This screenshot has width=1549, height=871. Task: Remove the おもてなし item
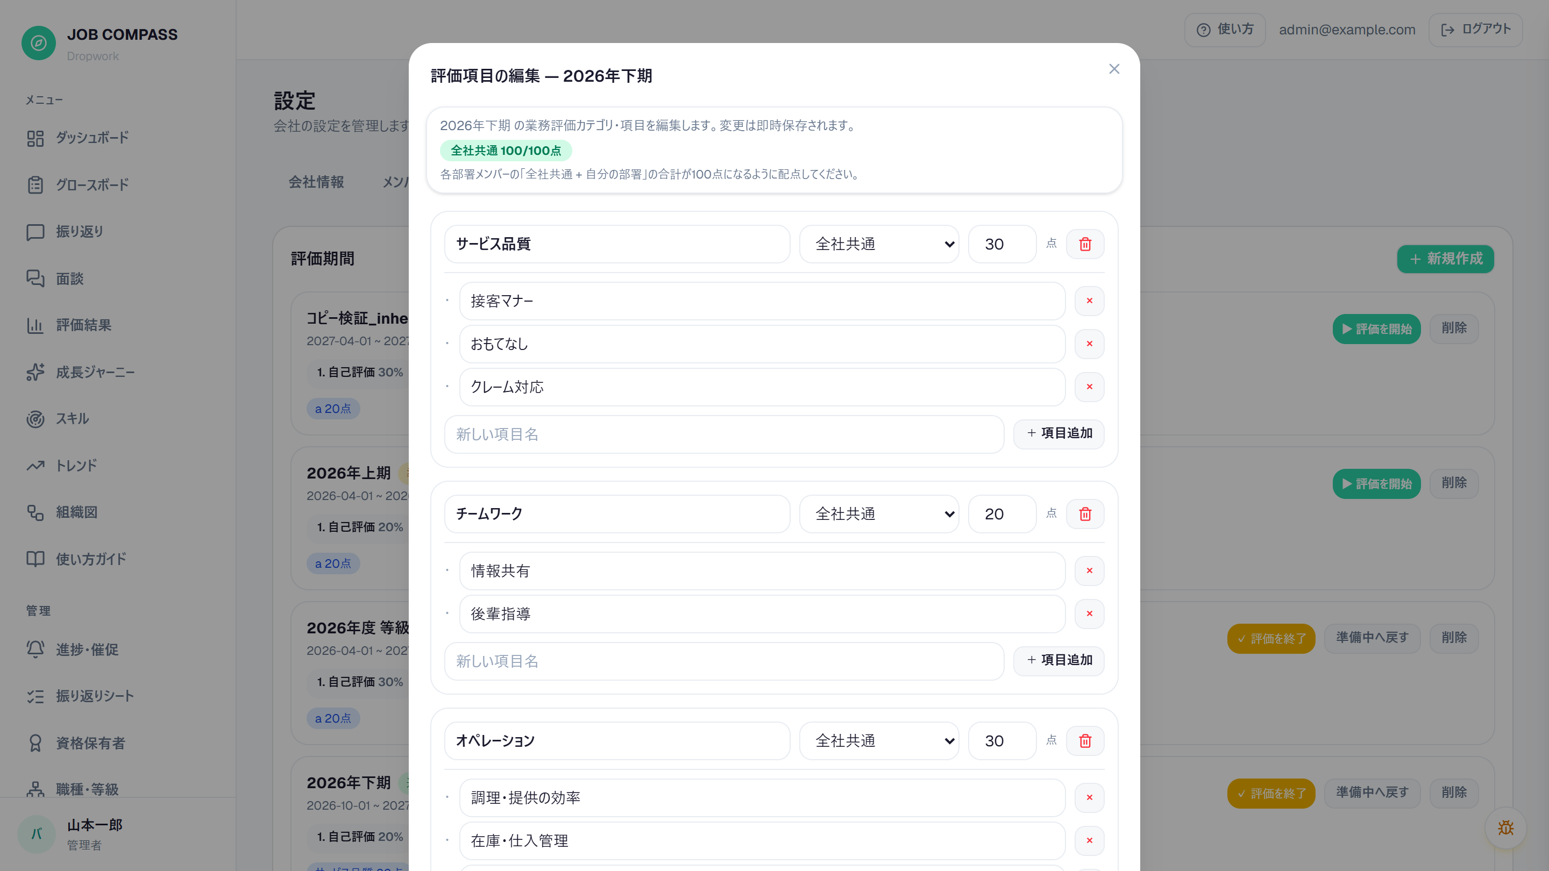(1089, 344)
